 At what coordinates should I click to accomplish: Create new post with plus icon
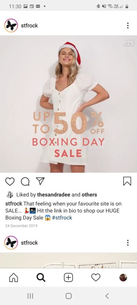click(68, 278)
